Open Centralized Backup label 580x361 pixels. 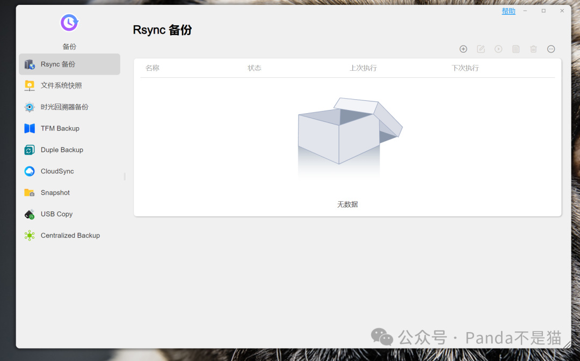tap(70, 235)
